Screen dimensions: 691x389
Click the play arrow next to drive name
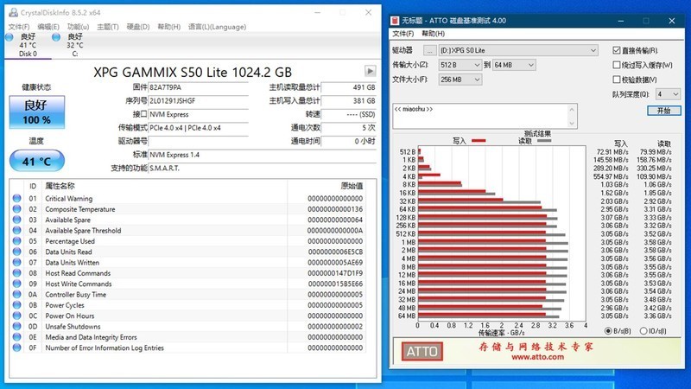click(x=371, y=71)
